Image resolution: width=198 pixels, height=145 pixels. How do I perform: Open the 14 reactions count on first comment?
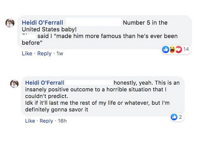click(186, 49)
